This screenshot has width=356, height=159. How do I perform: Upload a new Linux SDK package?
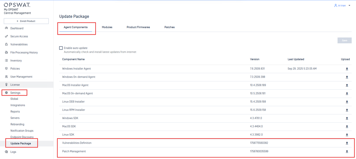347,135
